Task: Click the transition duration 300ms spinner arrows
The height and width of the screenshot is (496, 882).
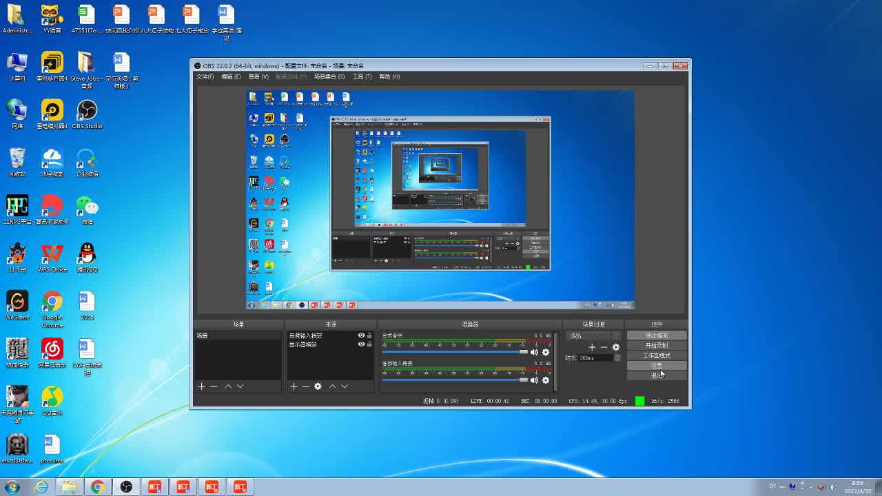Action: tap(617, 358)
